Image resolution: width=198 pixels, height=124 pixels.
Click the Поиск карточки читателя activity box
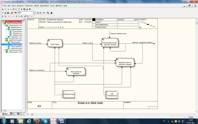[x=76, y=72]
